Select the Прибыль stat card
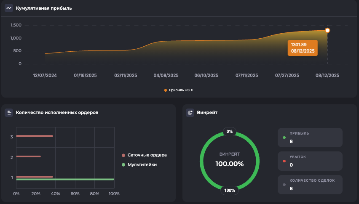The height and width of the screenshot is (204, 359). click(x=310, y=138)
